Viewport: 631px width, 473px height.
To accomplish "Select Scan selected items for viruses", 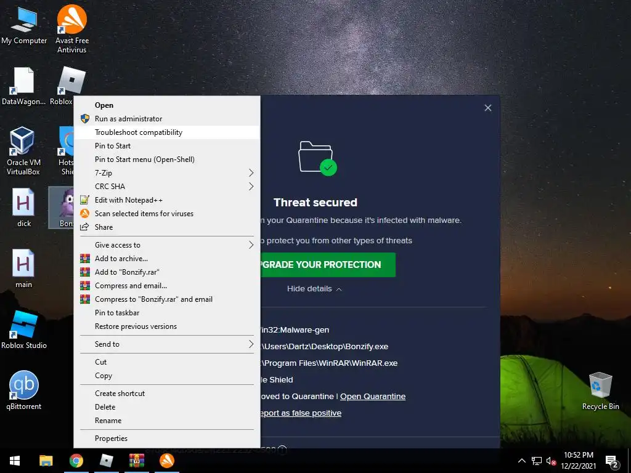I will pos(167,214).
